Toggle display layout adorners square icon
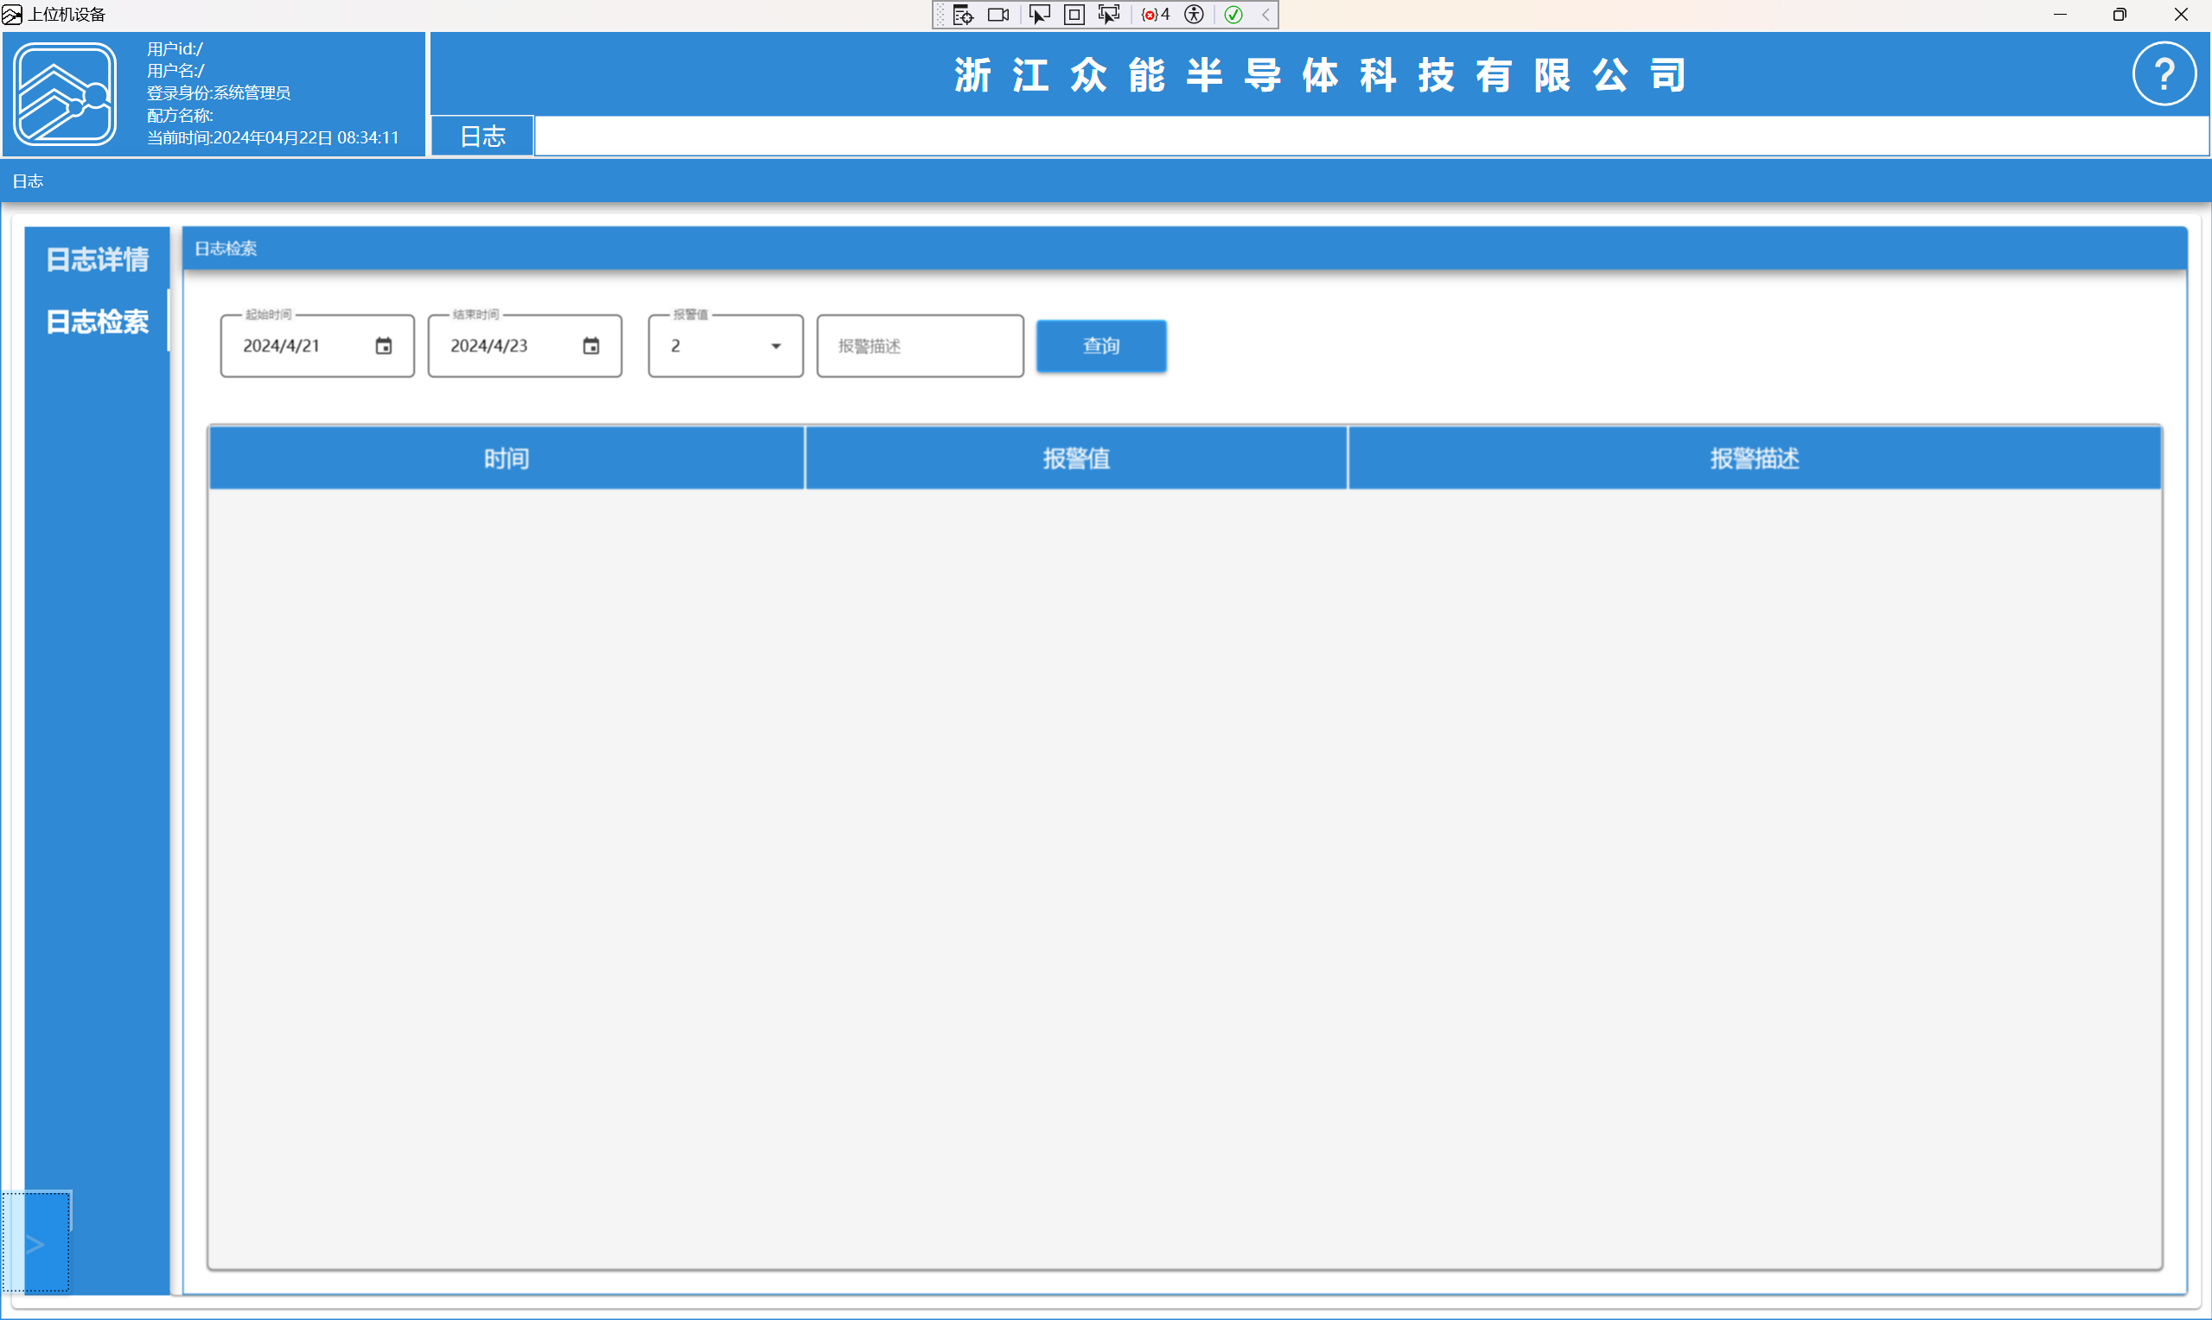2212x1320 pixels. 1074,14
